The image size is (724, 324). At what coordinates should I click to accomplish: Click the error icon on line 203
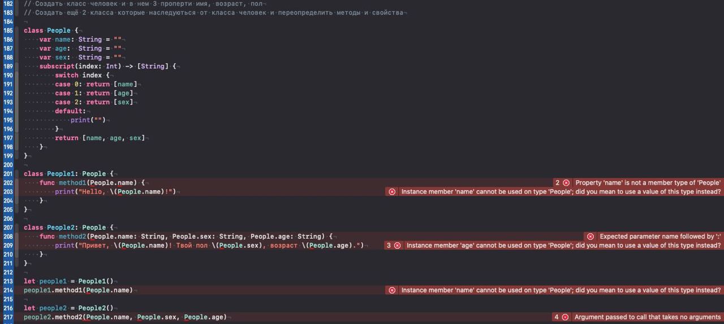click(392, 192)
